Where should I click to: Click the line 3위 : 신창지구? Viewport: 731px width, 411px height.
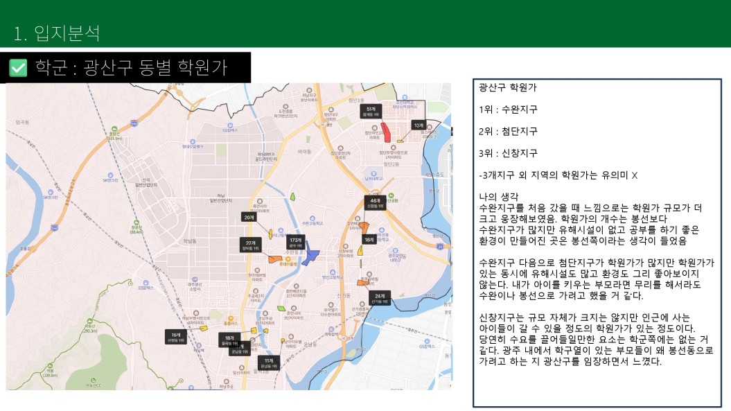click(x=508, y=153)
